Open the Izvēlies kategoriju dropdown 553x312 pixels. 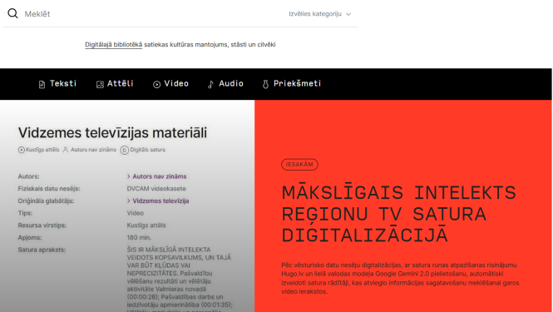pyautogui.click(x=319, y=14)
